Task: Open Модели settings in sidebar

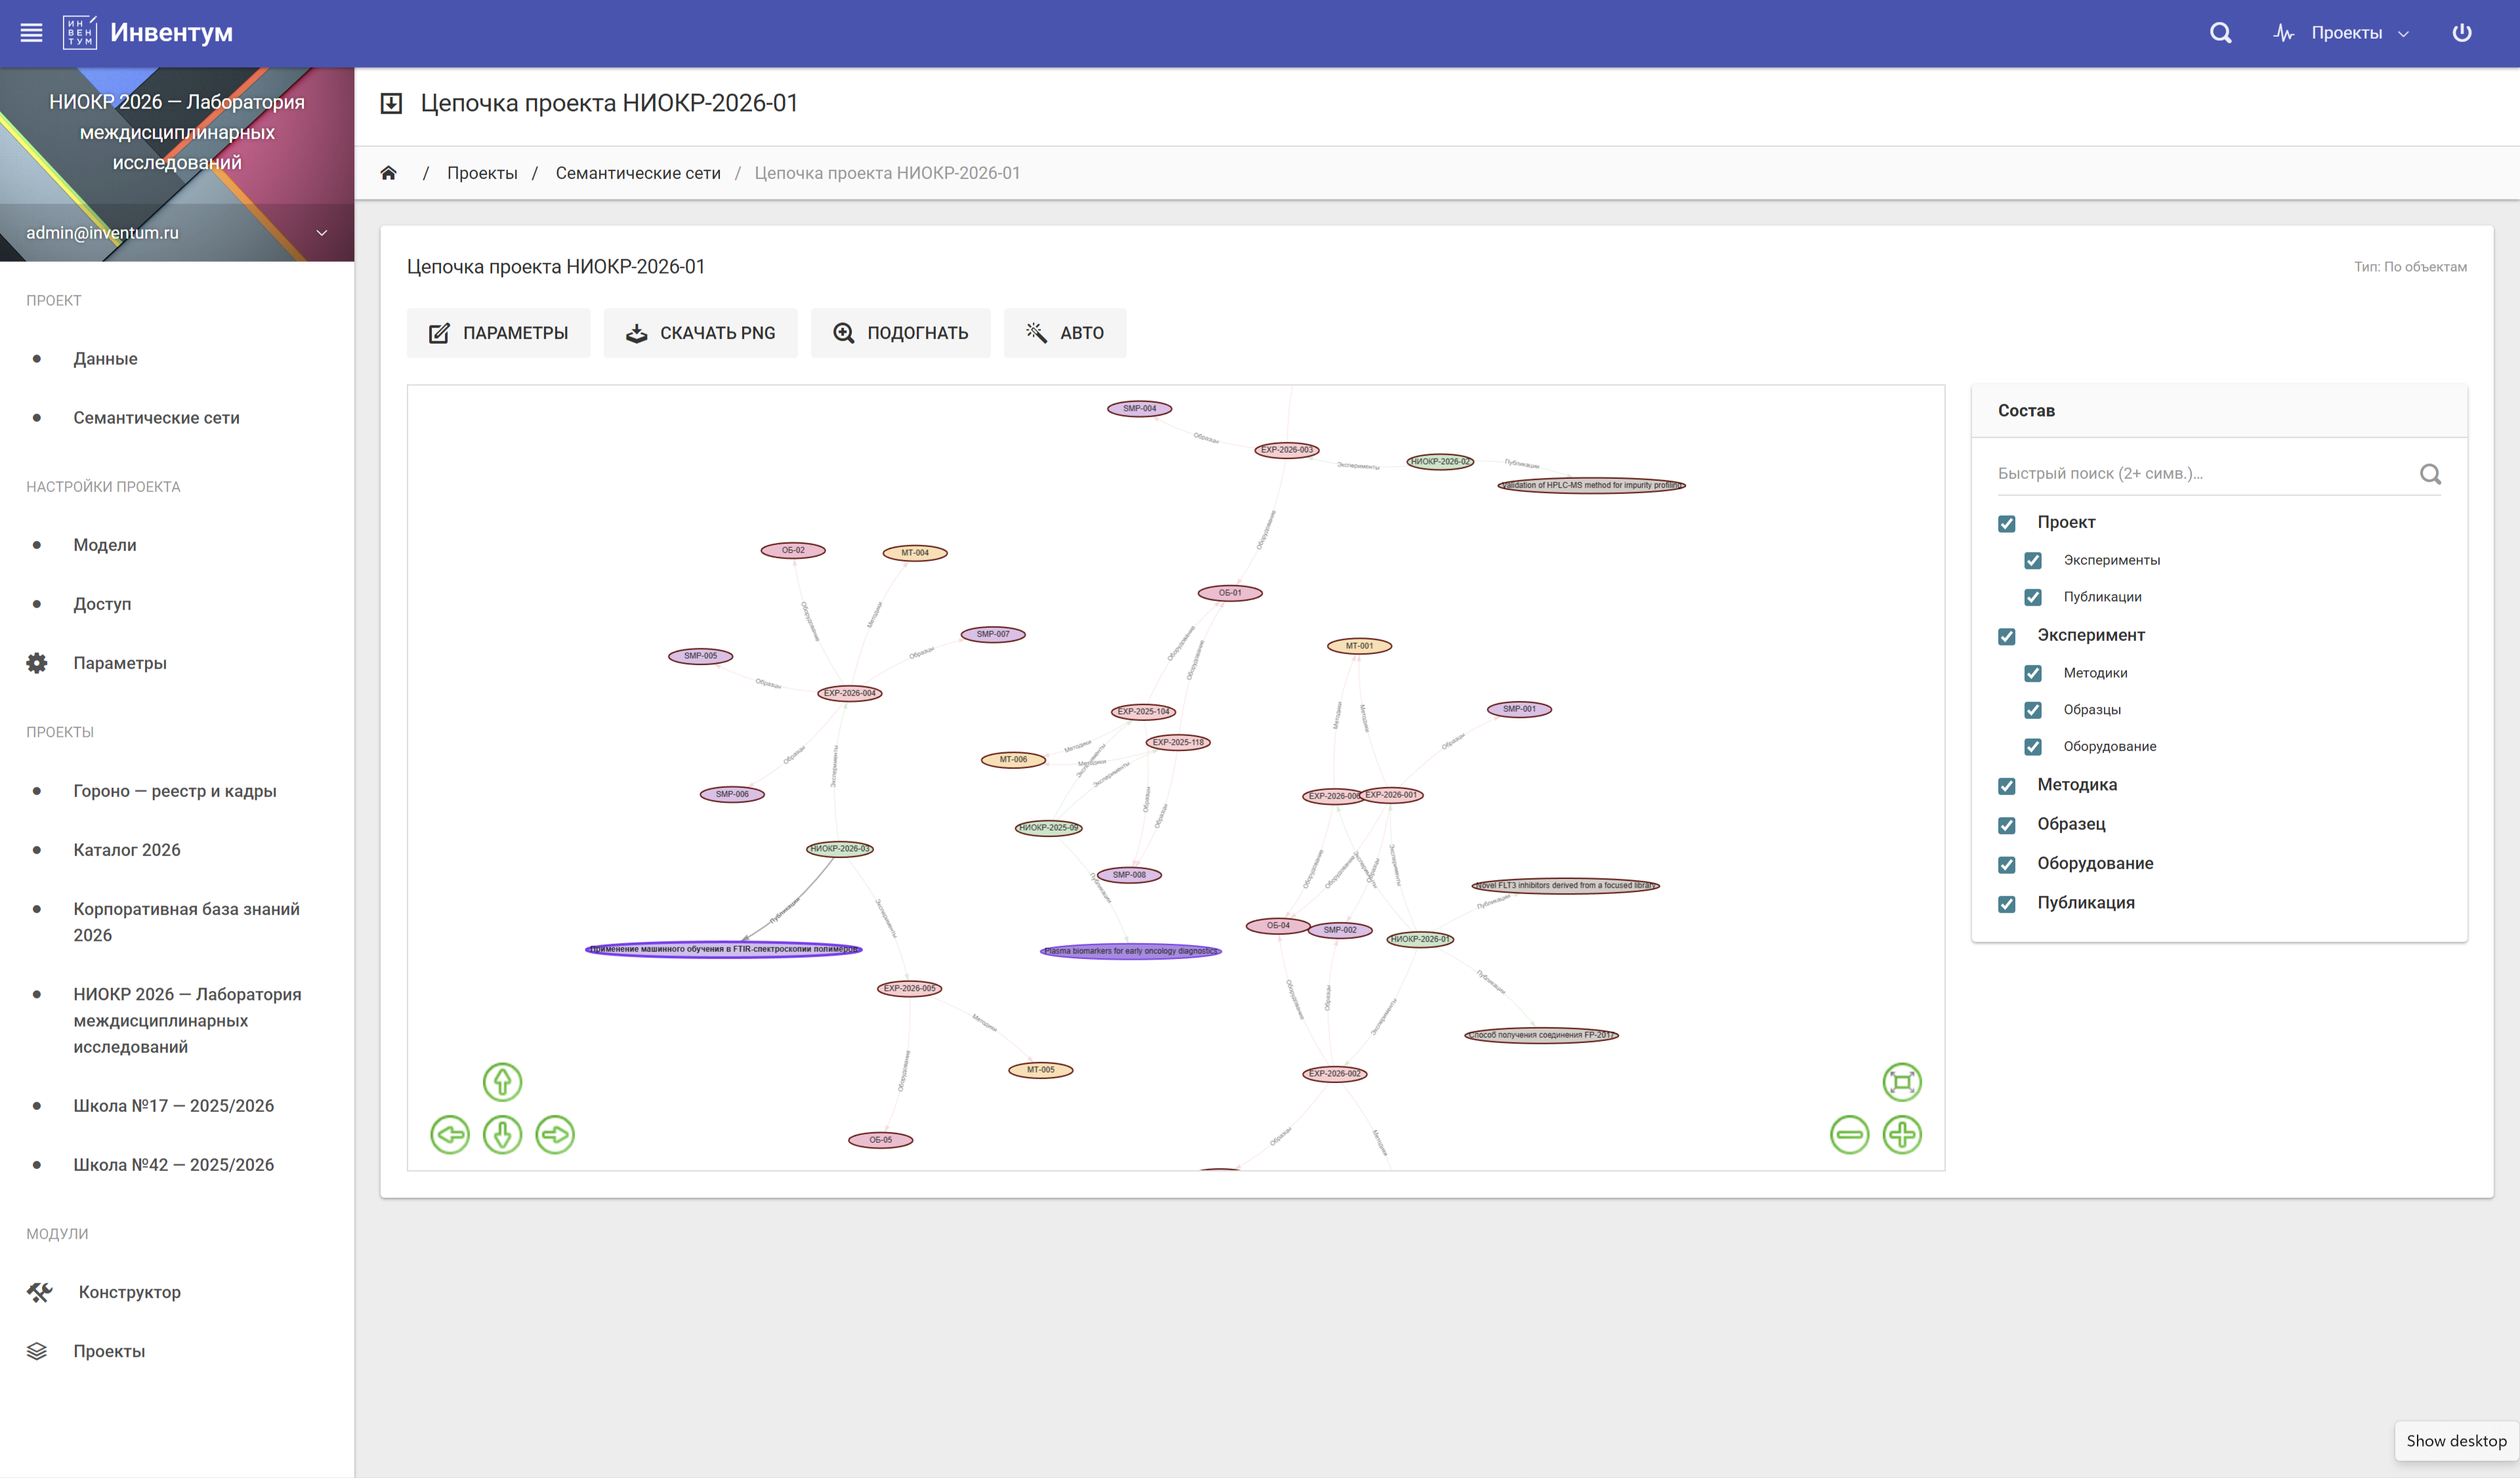Action: [105, 544]
